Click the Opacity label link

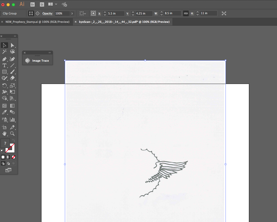click(x=48, y=13)
